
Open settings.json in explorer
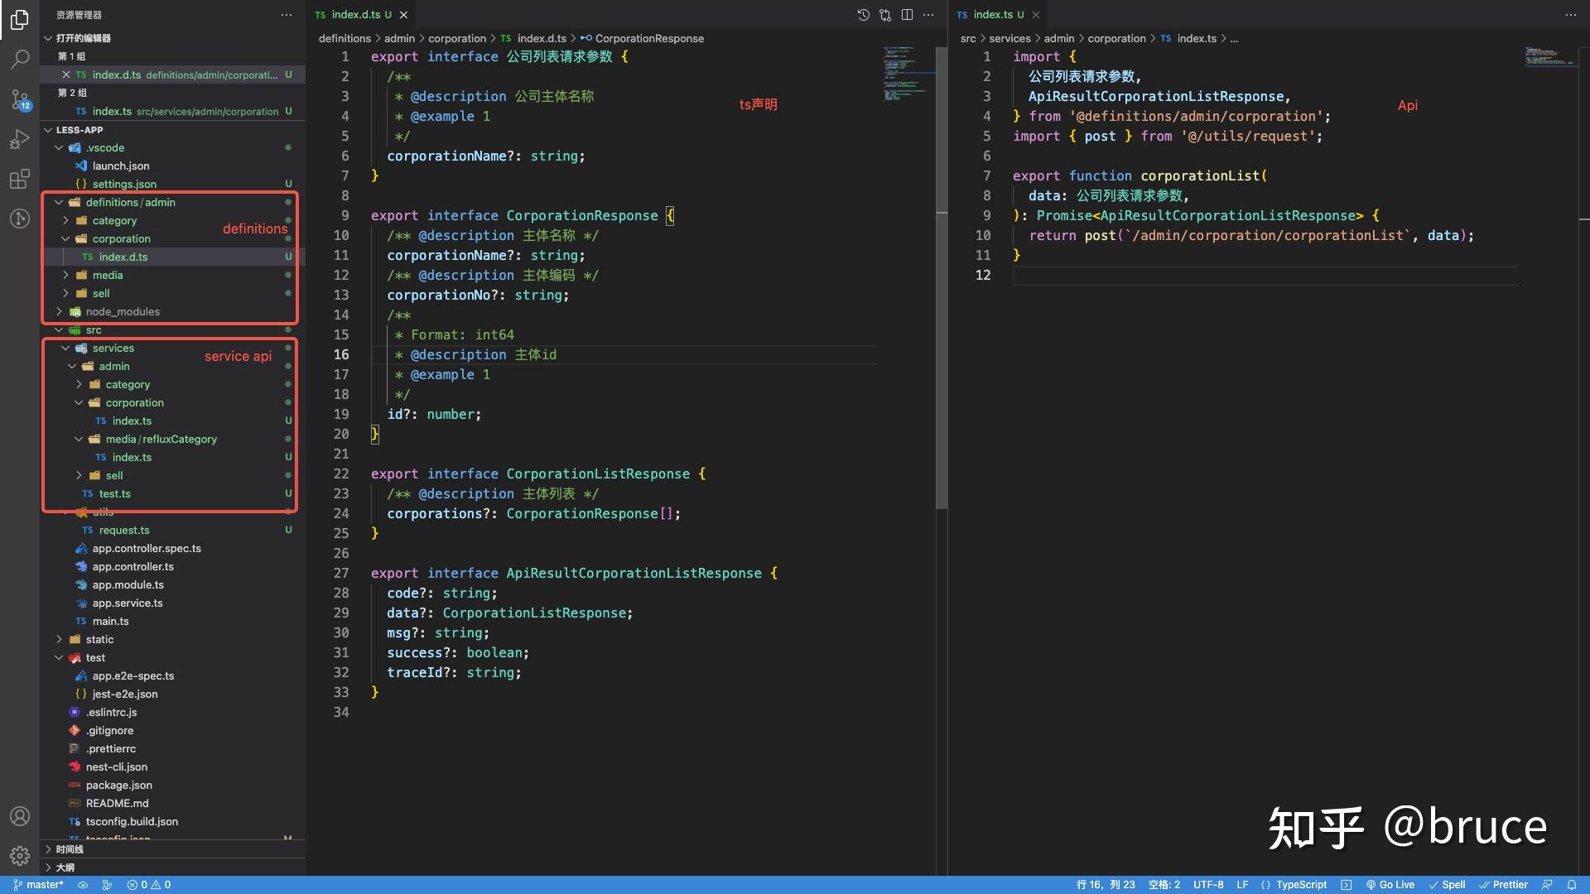pos(124,184)
